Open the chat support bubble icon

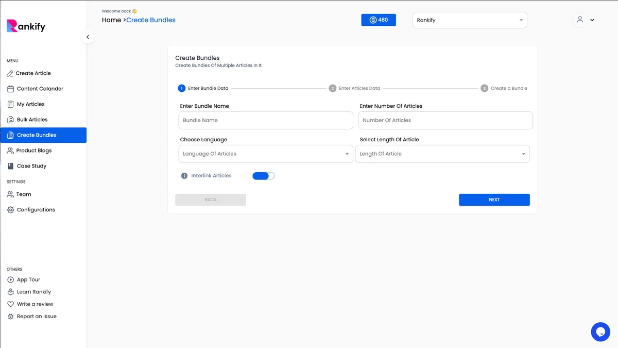[x=600, y=332]
